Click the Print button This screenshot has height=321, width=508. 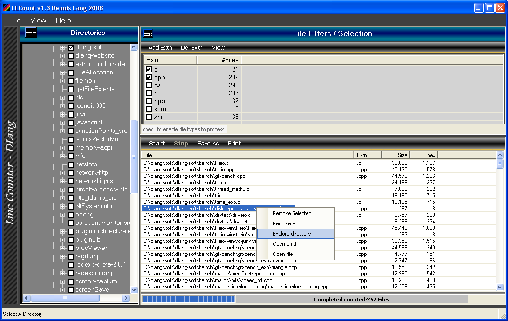pos(234,144)
